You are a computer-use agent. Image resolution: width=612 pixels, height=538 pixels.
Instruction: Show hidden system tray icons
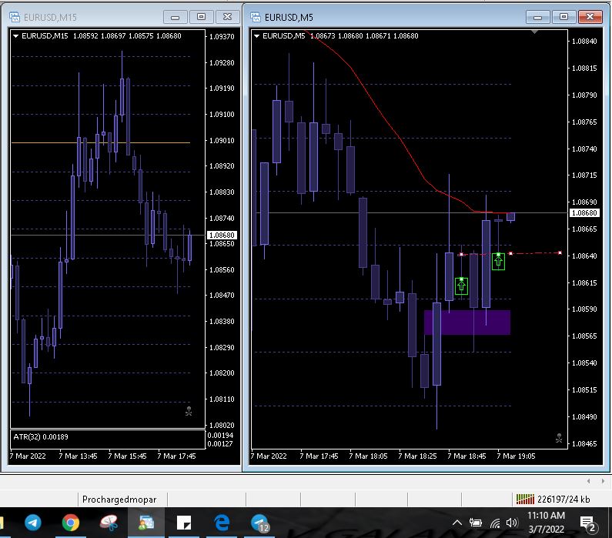[x=457, y=523]
